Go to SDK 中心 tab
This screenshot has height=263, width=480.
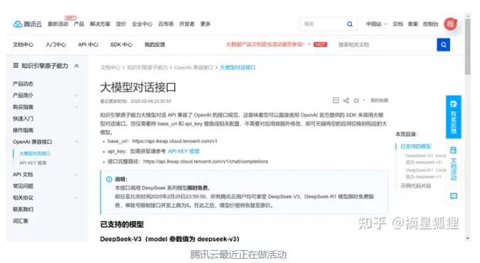pyautogui.click(x=121, y=45)
